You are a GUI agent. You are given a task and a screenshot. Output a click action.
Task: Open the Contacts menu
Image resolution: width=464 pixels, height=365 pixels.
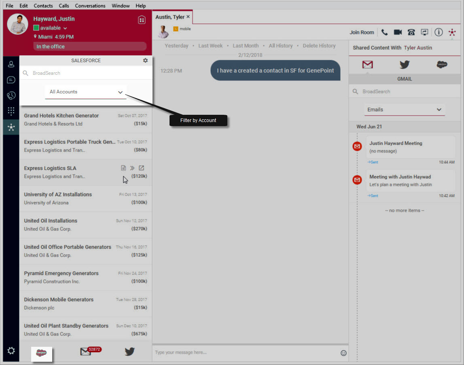43,6
